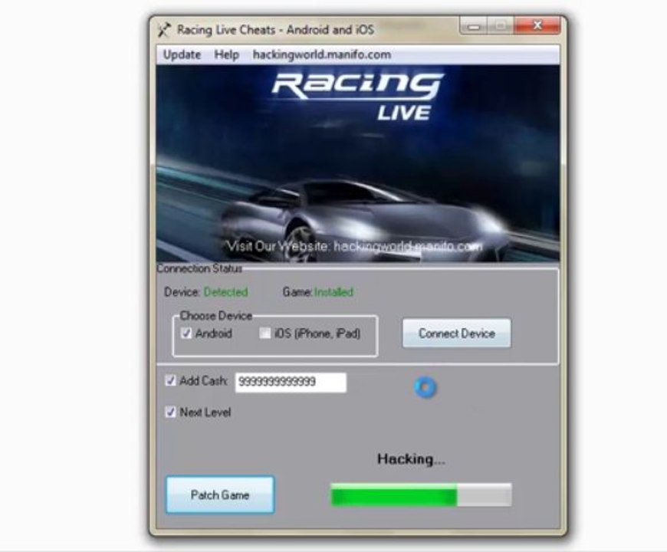
Task: Click the Racing Live banner image
Action: [358, 163]
